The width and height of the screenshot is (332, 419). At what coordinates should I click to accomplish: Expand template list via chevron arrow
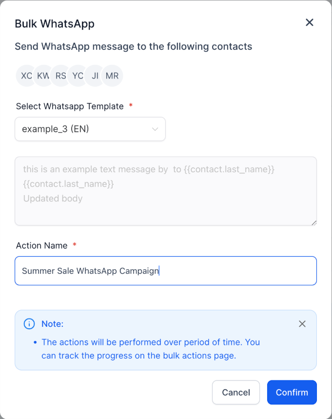click(155, 129)
